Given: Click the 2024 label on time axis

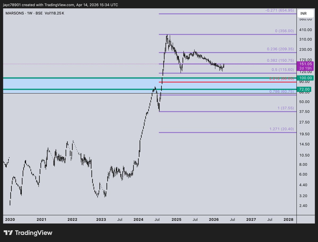Looking at the screenshot, I should [138, 219].
